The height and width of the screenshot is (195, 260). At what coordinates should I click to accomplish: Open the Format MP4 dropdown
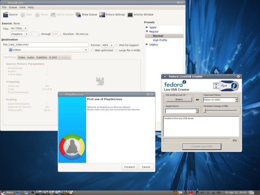pos(107,45)
